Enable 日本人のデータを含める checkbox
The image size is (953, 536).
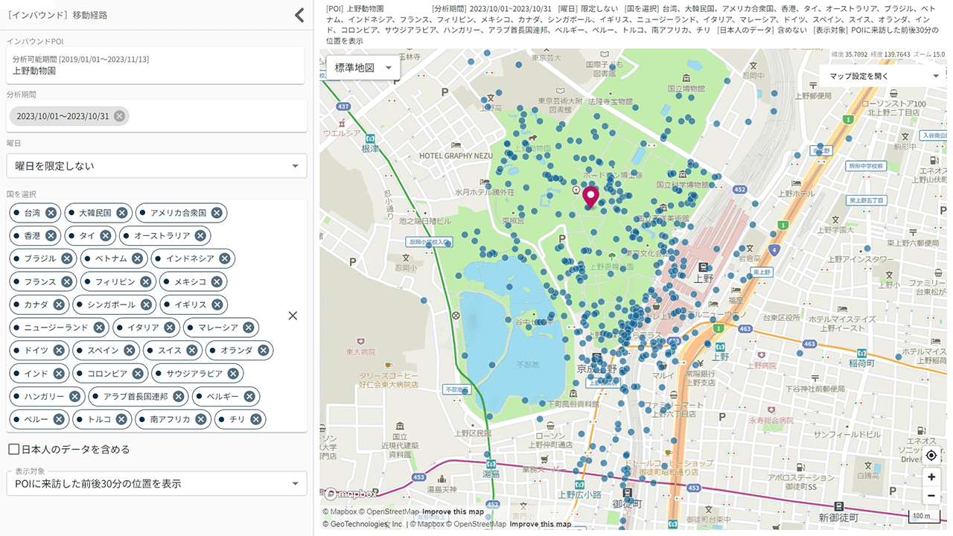[x=14, y=449]
